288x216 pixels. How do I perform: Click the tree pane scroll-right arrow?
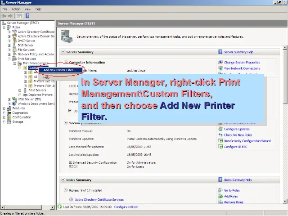click(x=53, y=207)
